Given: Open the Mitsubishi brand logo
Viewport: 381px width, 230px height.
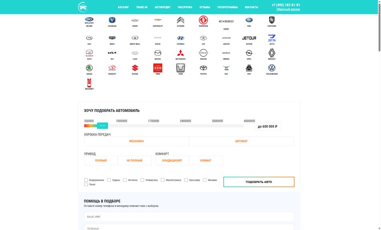Looking at the screenshot, I should click(180, 53).
